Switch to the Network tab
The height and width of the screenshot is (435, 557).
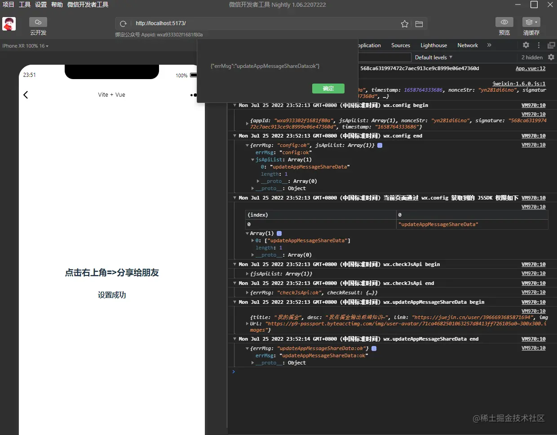coord(468,45)
